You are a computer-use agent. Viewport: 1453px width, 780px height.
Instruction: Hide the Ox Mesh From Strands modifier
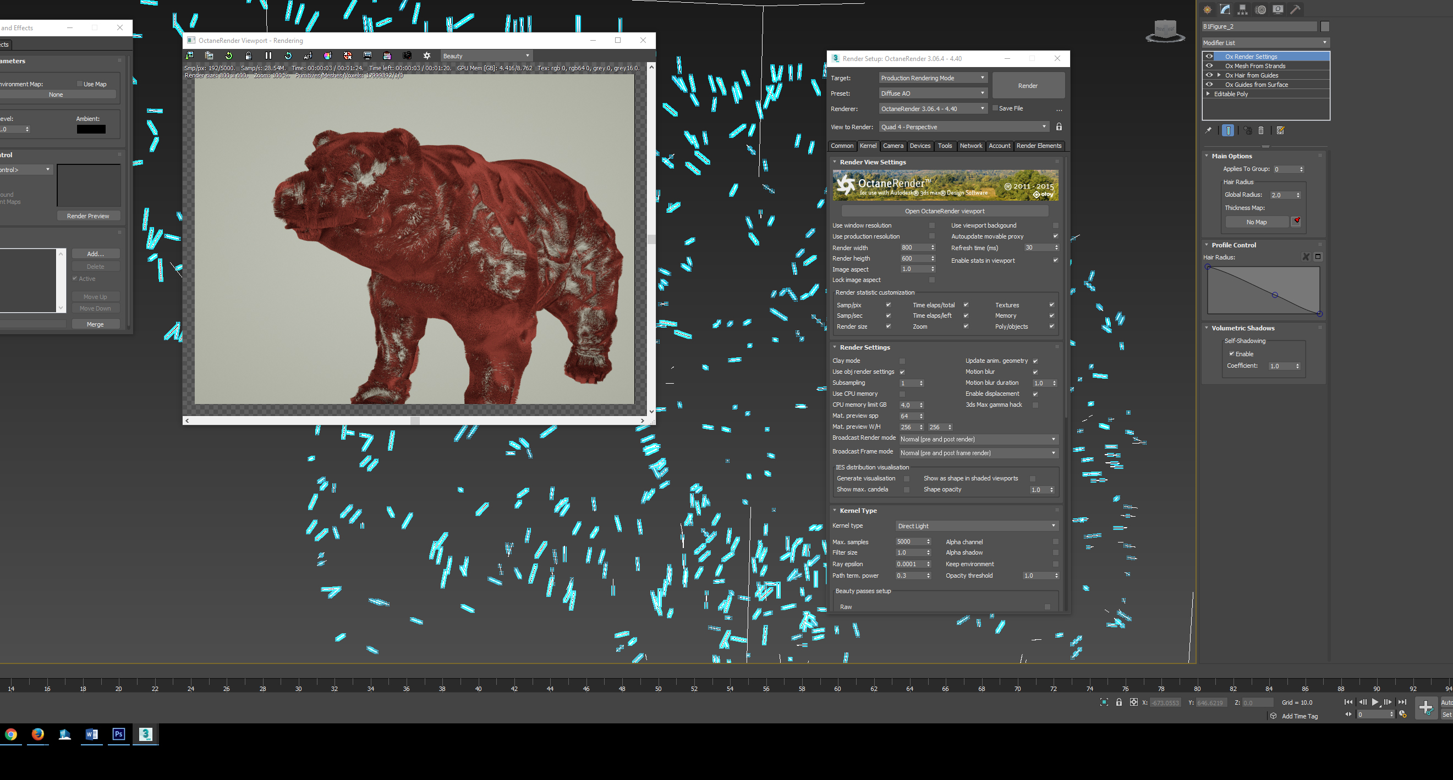[x=1209, y=66]
